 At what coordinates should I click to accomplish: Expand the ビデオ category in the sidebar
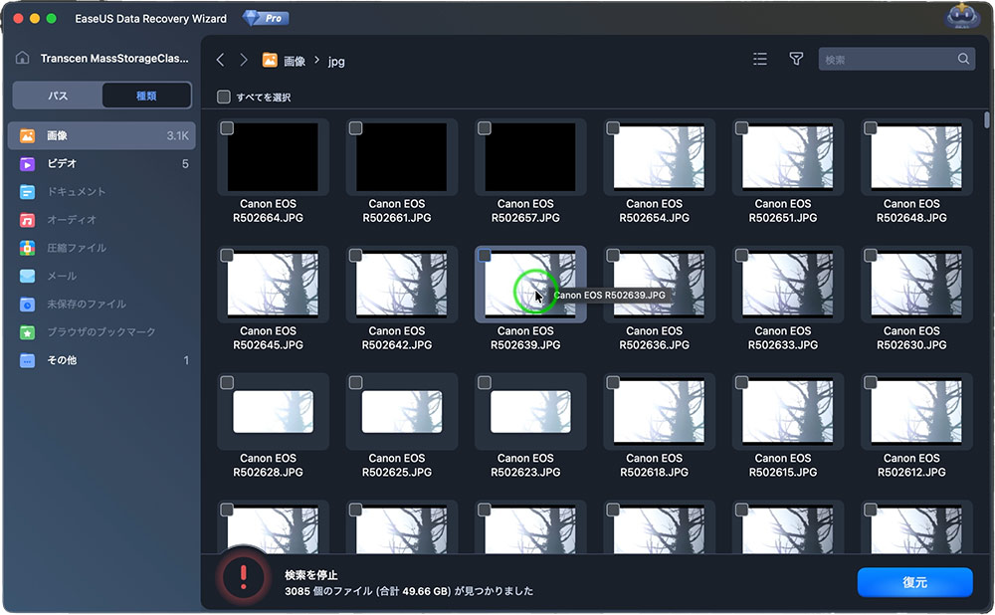(62, 163)
